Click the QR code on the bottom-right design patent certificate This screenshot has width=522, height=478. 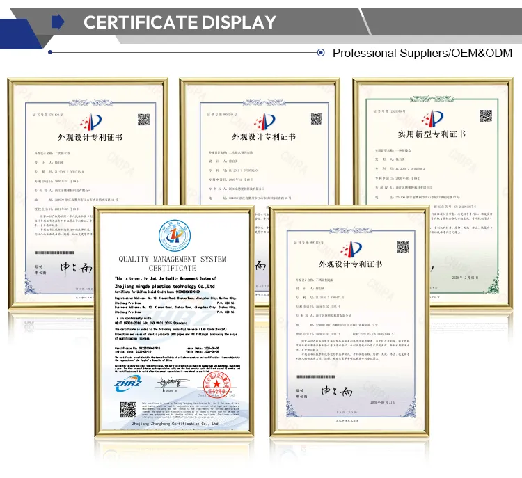tap(403, 247)
